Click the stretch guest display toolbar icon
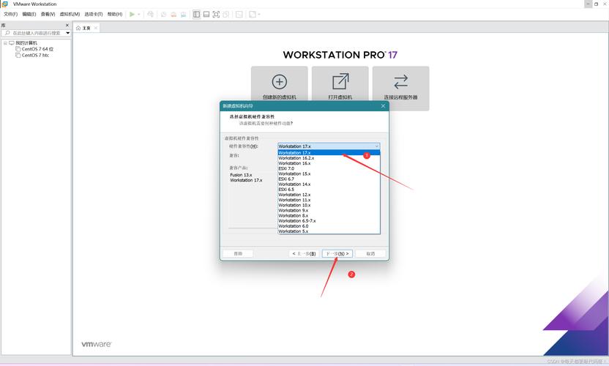The height and width of the screenshot is (366, 609). (x=253, y=15)
